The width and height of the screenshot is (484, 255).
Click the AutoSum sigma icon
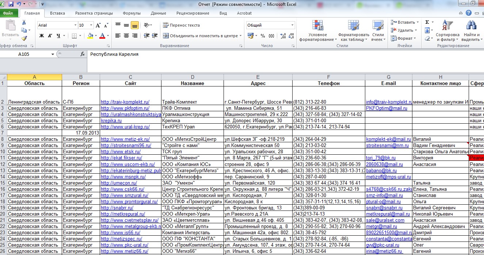point(427,22)
